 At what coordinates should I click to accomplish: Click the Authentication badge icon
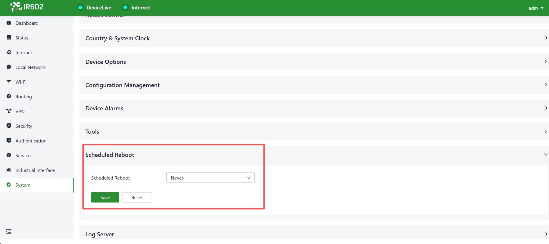pyautogui.click(x=9, y=141)
